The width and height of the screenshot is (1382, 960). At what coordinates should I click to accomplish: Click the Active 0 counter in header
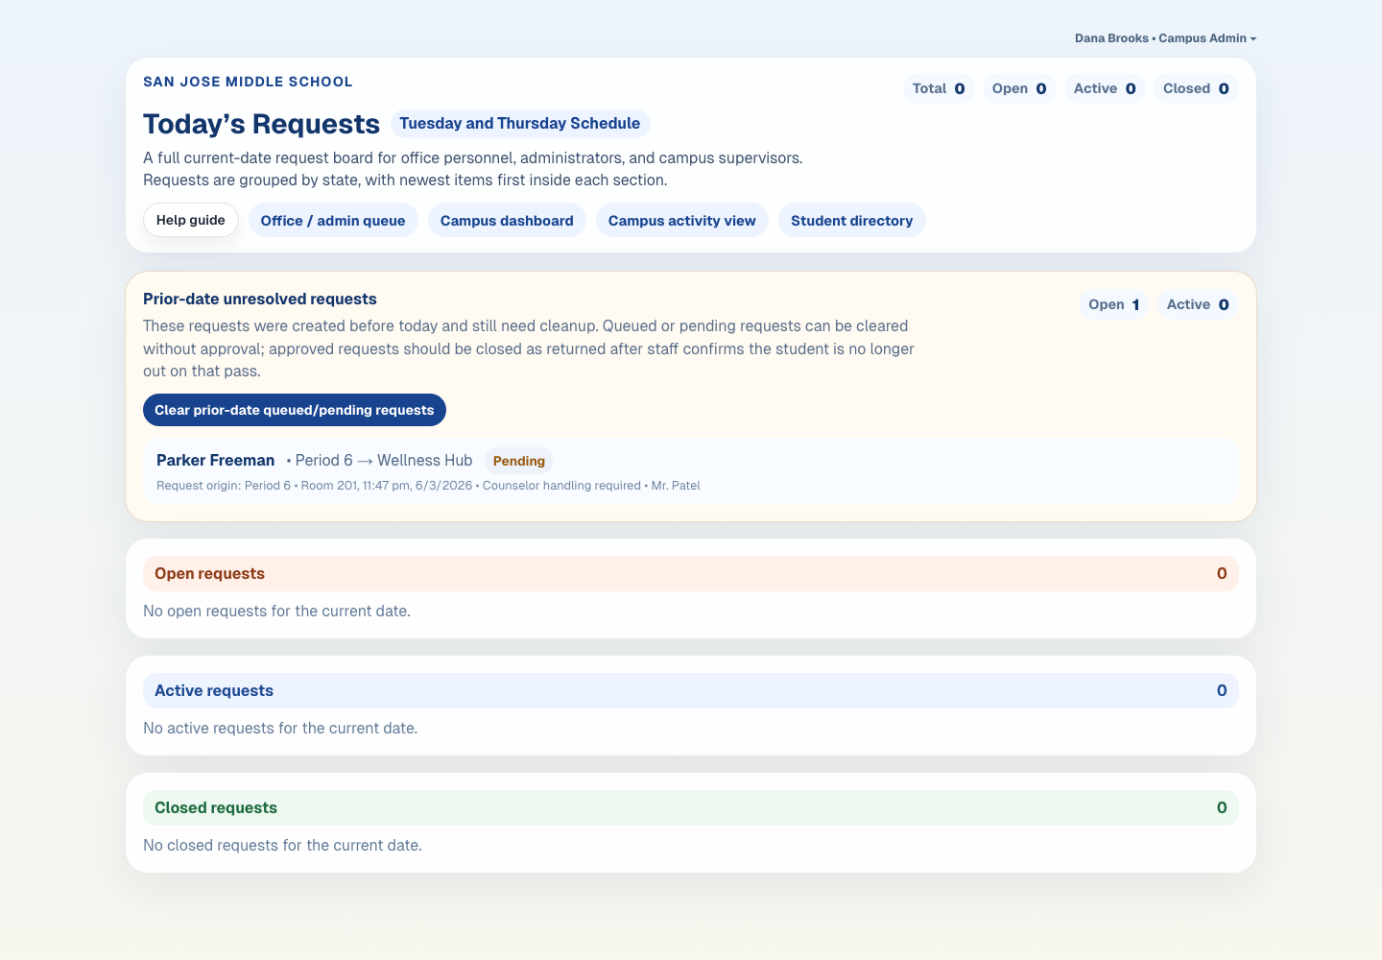tap(1105, 88)
